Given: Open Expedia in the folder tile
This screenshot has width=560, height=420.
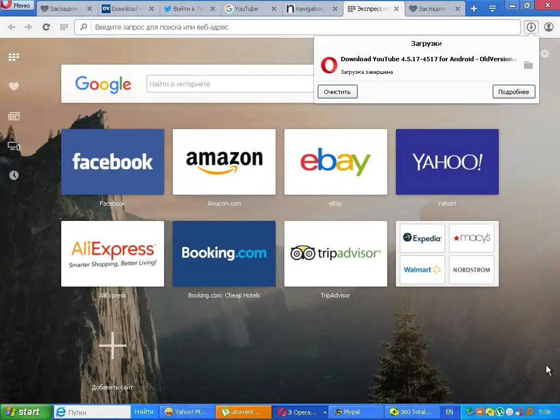Looking at the screenshot, I should 422,238.
